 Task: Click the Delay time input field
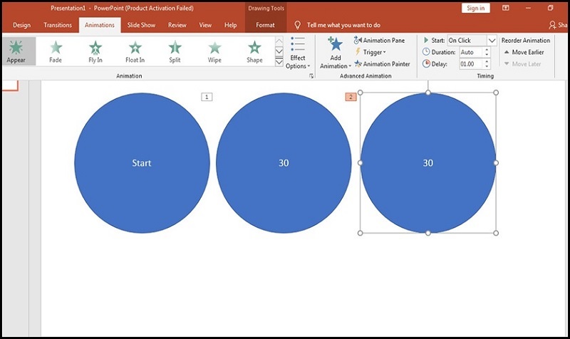point(470,64)
